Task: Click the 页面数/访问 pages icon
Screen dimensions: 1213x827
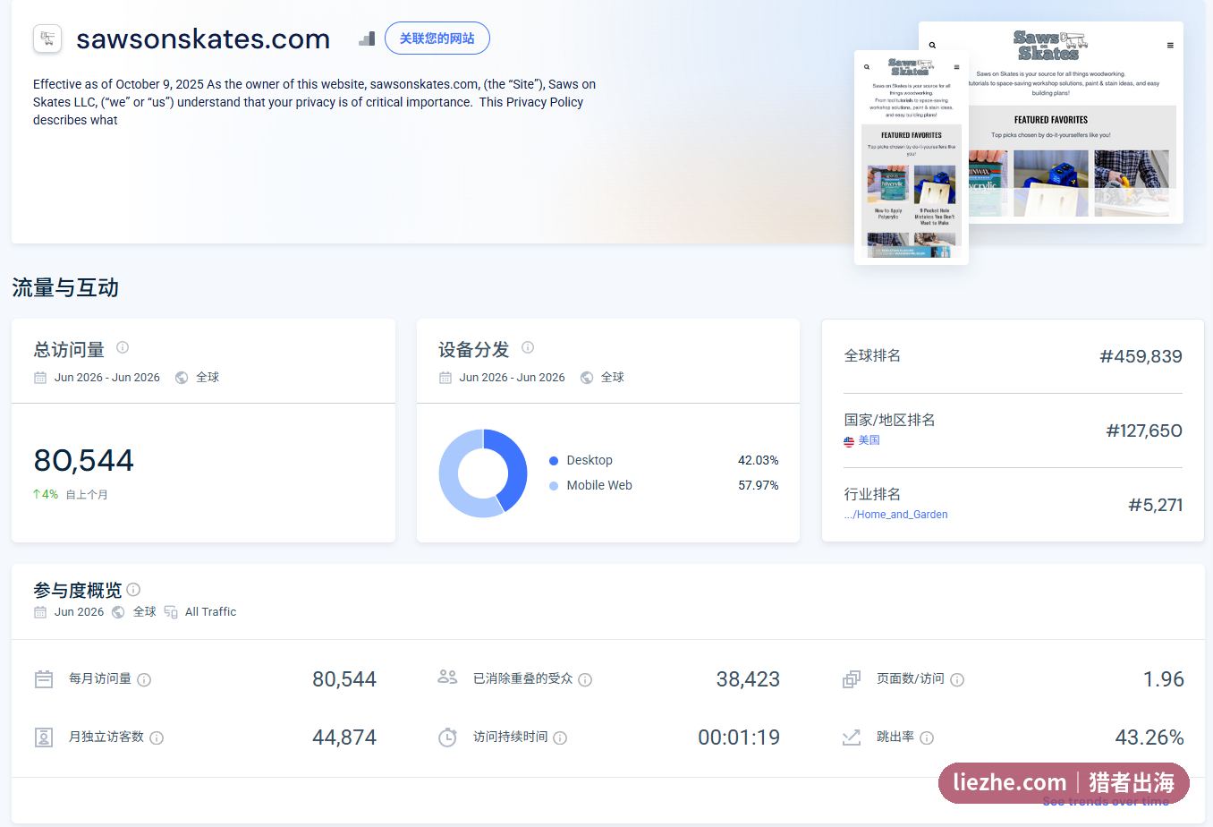Action: point(852,679)
